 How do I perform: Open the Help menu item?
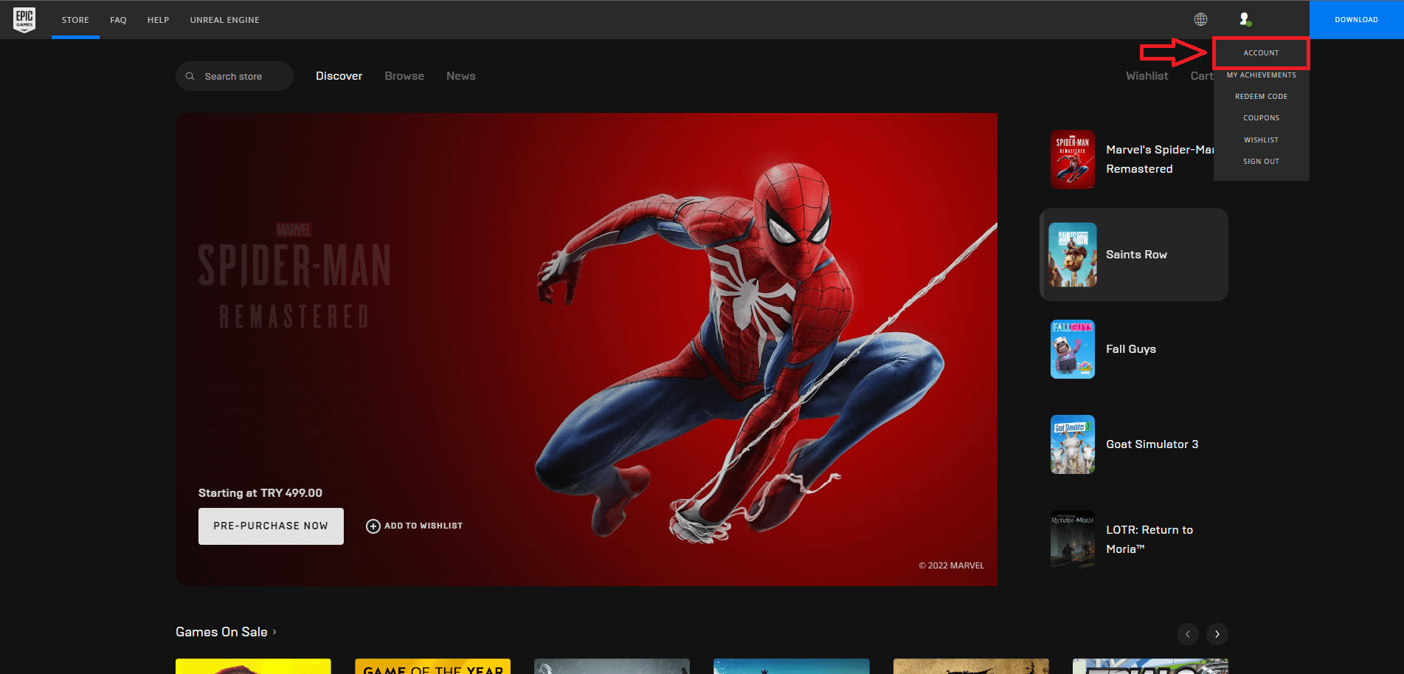(x=159, y=20)
